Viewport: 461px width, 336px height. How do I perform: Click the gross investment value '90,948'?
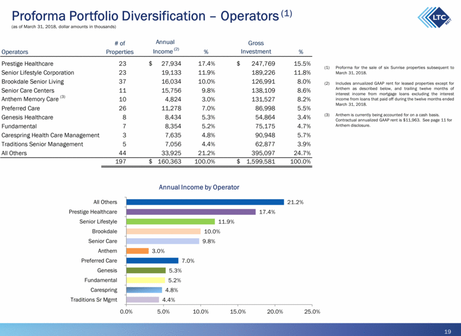(x=265, y=135)
